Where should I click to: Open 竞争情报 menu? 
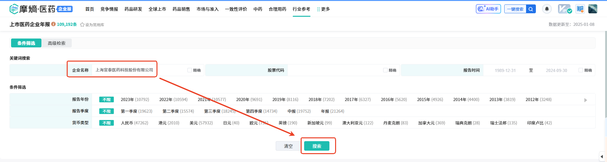pyautogui.click(x=109, y=9)
